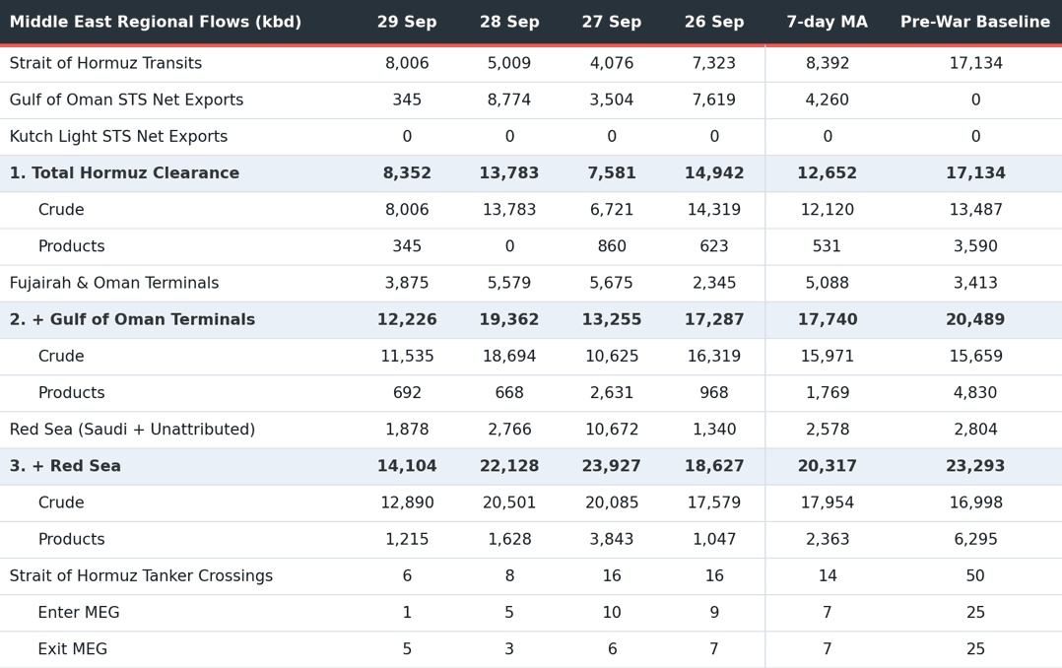Select the "Gulf of Oman STS Net Exports" label

[x=127, y=100]
